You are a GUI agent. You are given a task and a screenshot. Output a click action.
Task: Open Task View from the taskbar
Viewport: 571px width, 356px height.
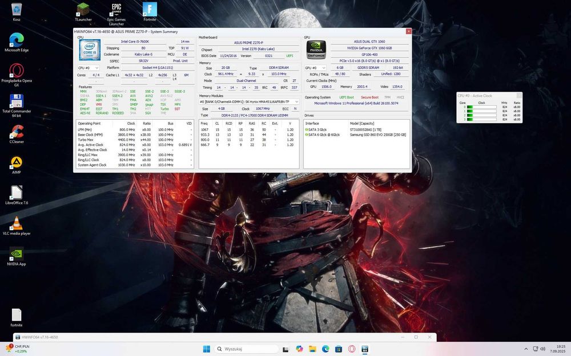[x=286, y=349]
